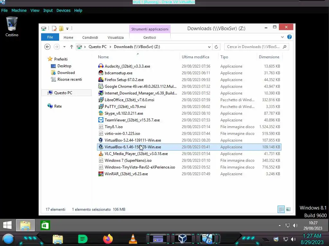Click Downloads (\\VBoxSvr) (Z:) breadcrumb
The height and width of the screenshot is (246, 329).
coord(137,47)
